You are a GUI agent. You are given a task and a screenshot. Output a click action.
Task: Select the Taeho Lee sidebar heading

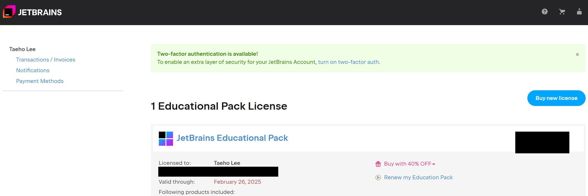22,49
